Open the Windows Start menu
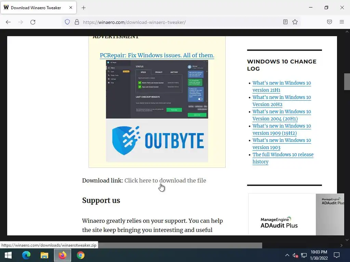Image resolution: width=350 pixels, height=262 pixels. [8, 255]
